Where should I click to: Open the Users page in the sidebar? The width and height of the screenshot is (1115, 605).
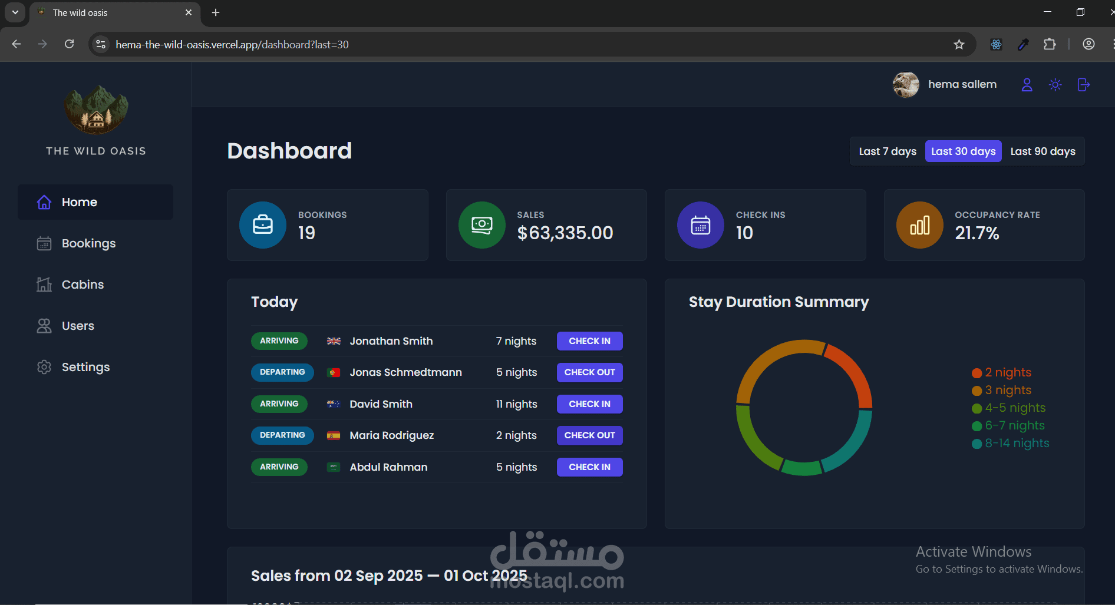point(78,326)
